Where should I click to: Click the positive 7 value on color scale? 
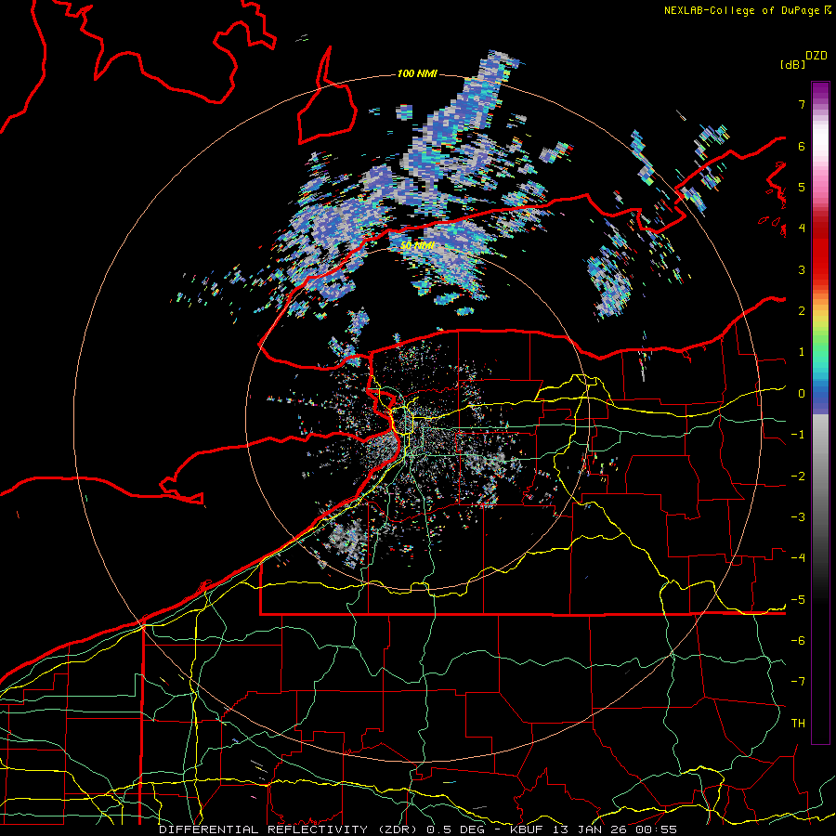[x=802, y=104]
